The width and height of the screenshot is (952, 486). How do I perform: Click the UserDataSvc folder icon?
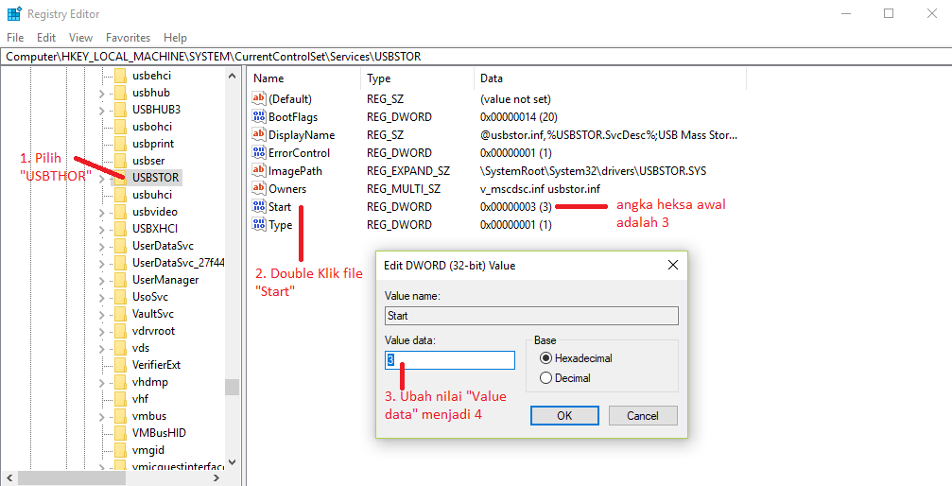pos(120,246)
